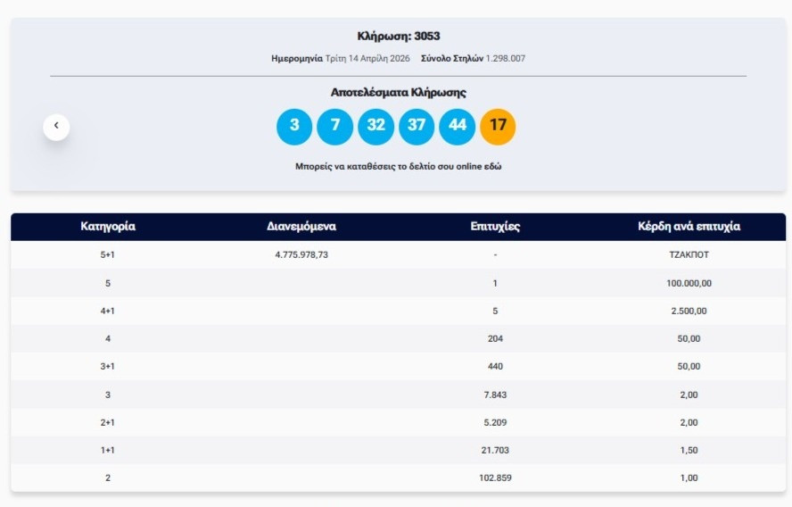Click the draw title Κλήρωση: 3053

[398, 37]
